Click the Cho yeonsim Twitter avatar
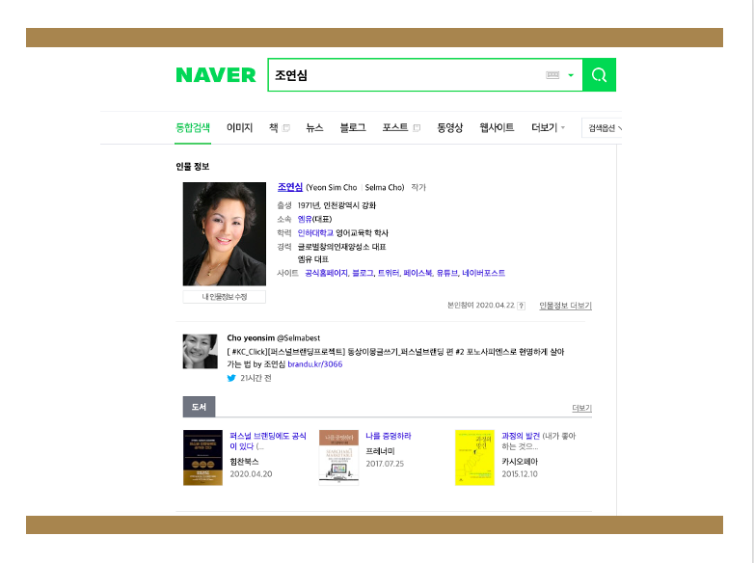The height and width of the screenshot is (563, 754). pyautogui.click(x=200, y=352)
